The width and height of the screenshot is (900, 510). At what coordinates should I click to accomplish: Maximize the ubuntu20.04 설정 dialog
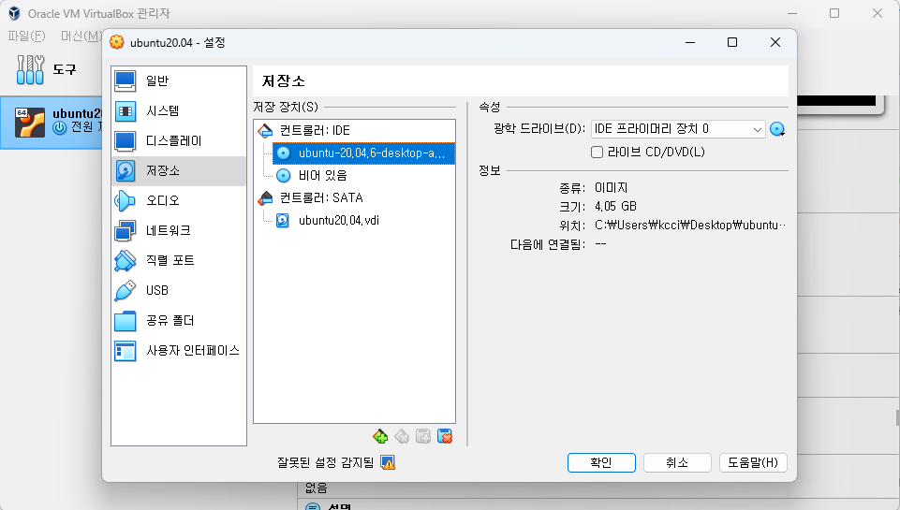tap(732, 42)
